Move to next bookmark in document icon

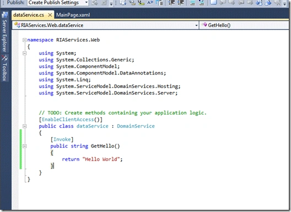pos(268,3)
